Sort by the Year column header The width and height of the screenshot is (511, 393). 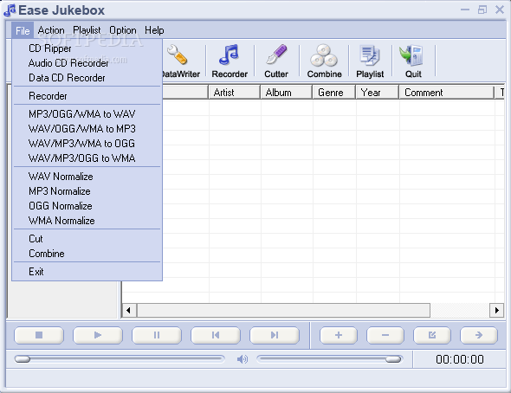tap(378, 93)
